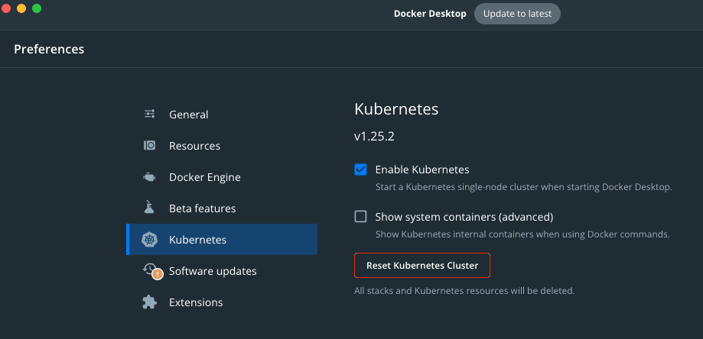Click the Update to latest button
This screenshot has height=339, width=703.
tap(517, 14)
